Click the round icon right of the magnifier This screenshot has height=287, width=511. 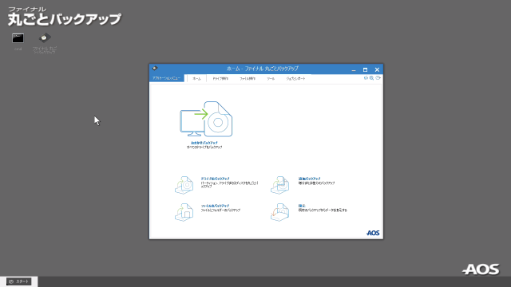point(378,78)
